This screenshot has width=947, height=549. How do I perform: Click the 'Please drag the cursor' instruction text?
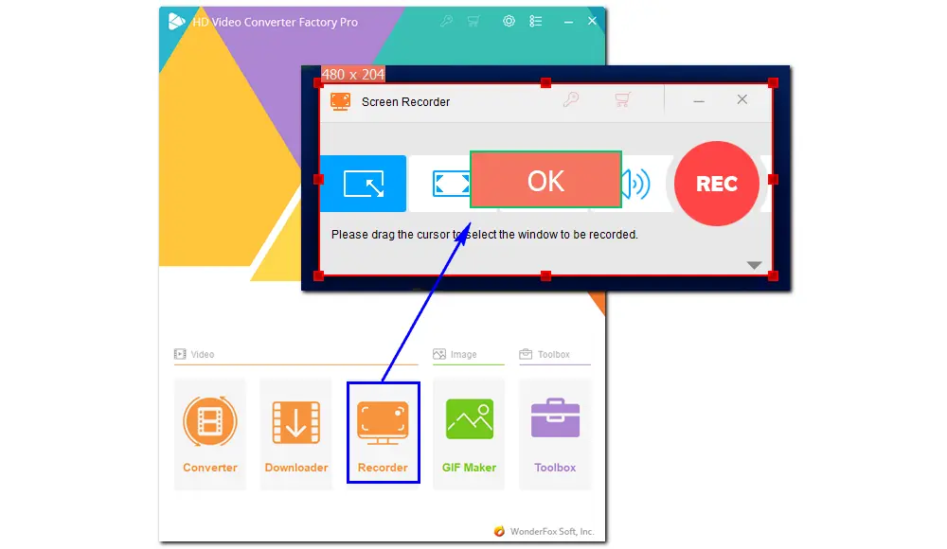(484, 235)
